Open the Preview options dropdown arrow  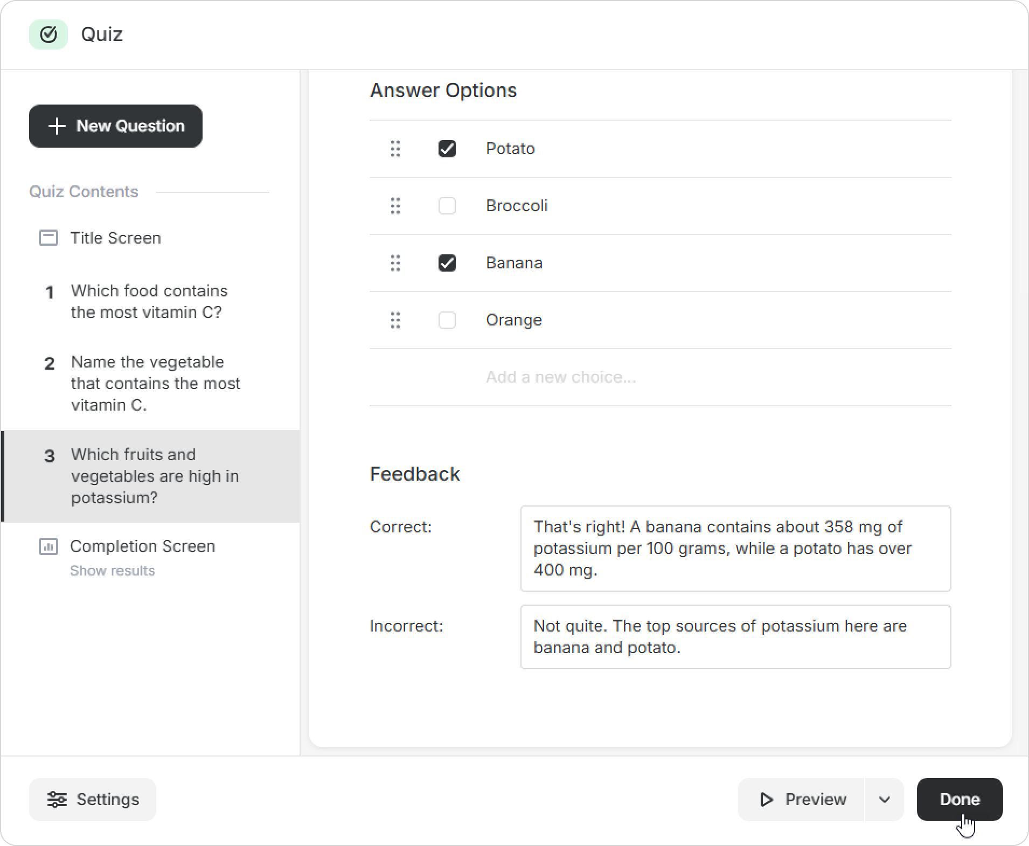(885, 800)
